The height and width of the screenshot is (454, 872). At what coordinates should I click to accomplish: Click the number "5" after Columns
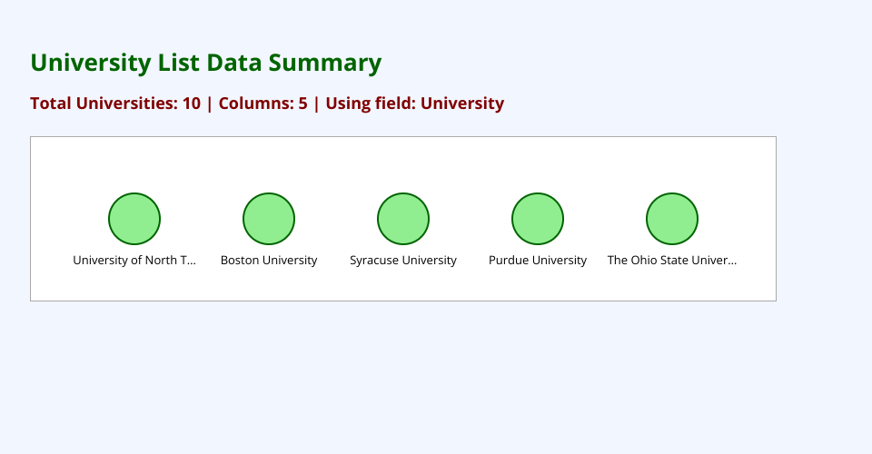[x=302, y=104]
